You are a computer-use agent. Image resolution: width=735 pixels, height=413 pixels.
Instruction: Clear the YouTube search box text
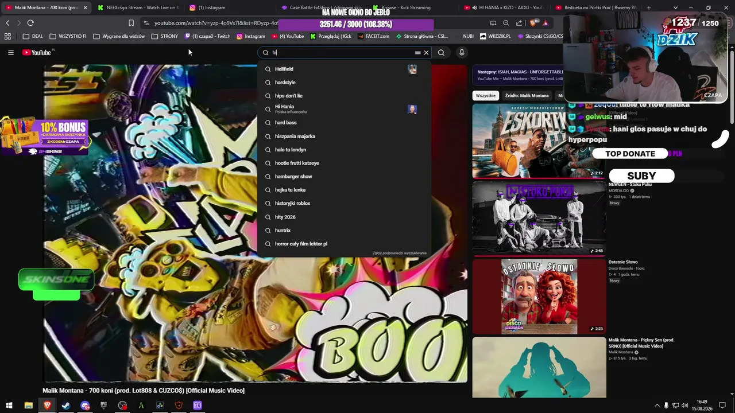click(x=426, y=53)
